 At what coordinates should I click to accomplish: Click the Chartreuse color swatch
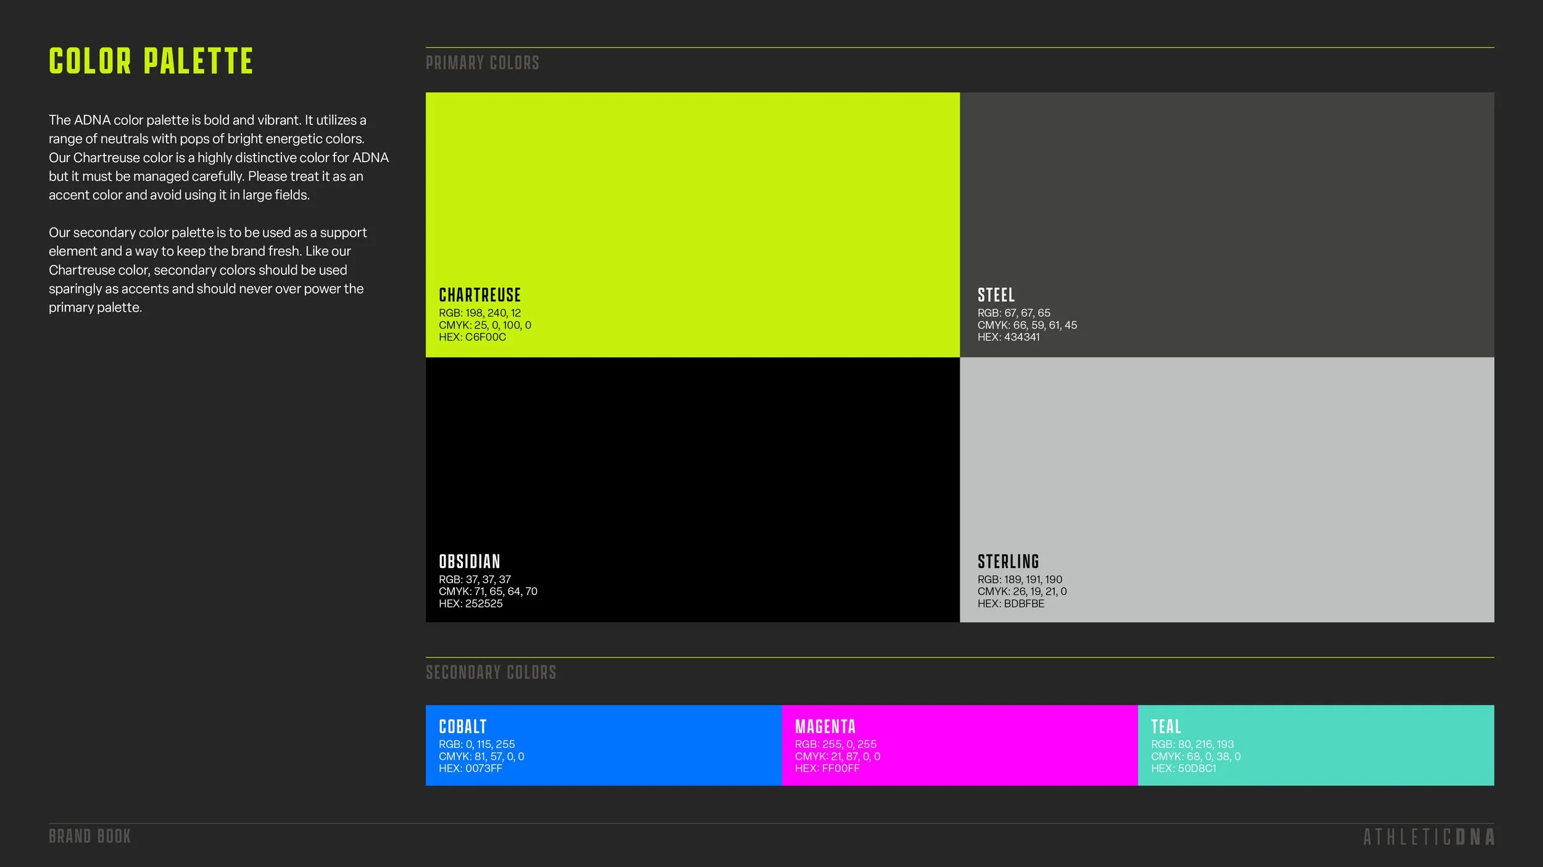(692, 224)
